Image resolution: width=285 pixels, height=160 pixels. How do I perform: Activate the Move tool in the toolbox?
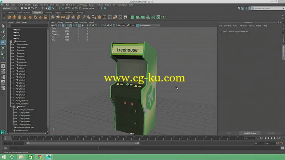[x=3, y=42]
